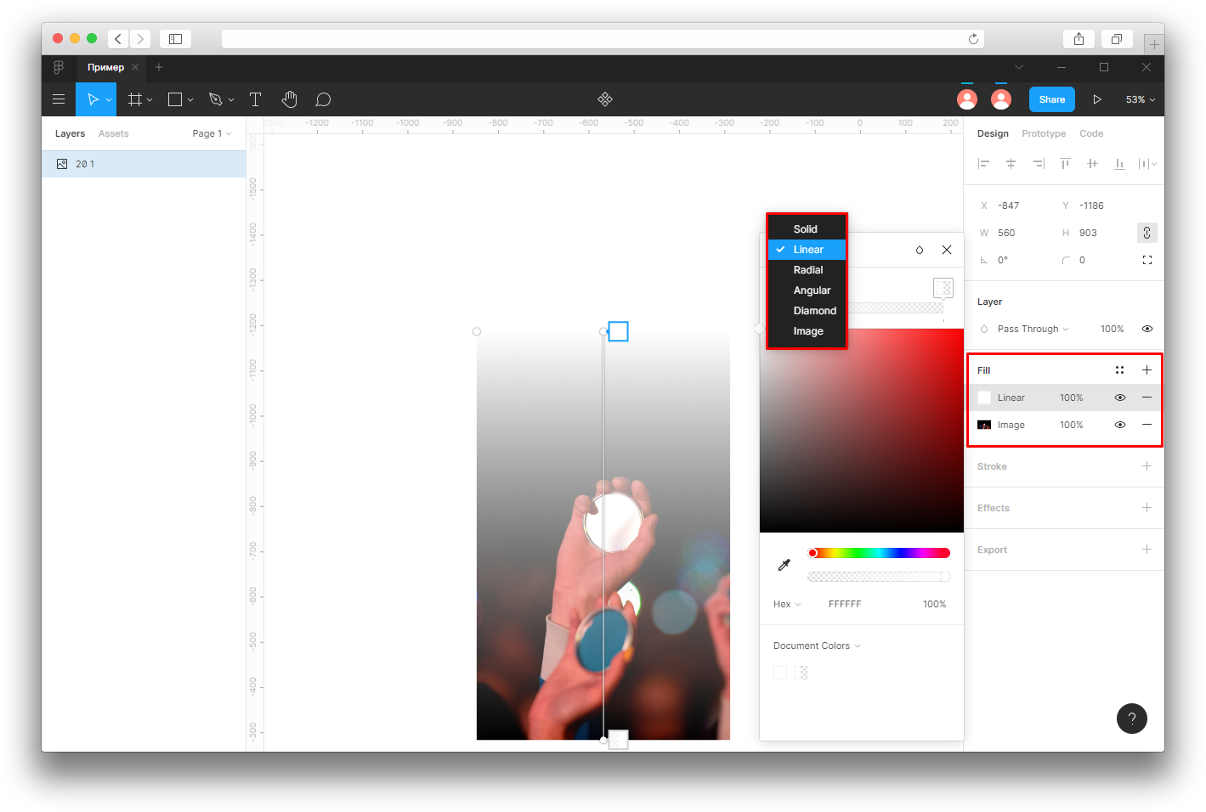Align left using the alignment icon
The width and height of the screenshot is (1206, 812).
[983, 164]
